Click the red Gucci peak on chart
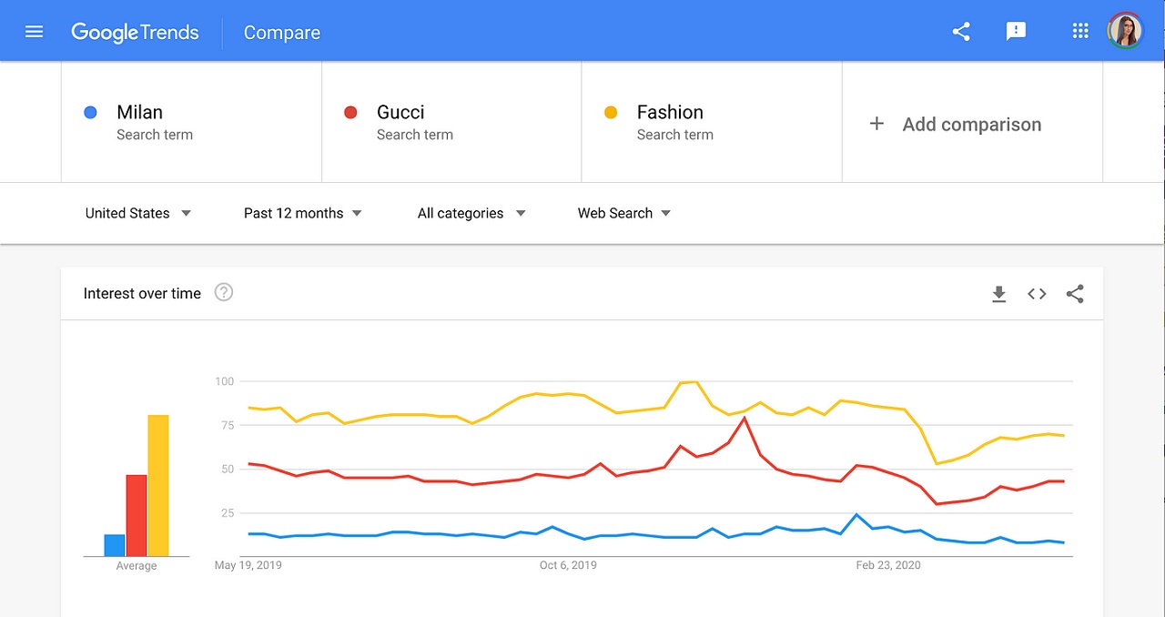The image size is (1165, 617). (x=745, y=418)
